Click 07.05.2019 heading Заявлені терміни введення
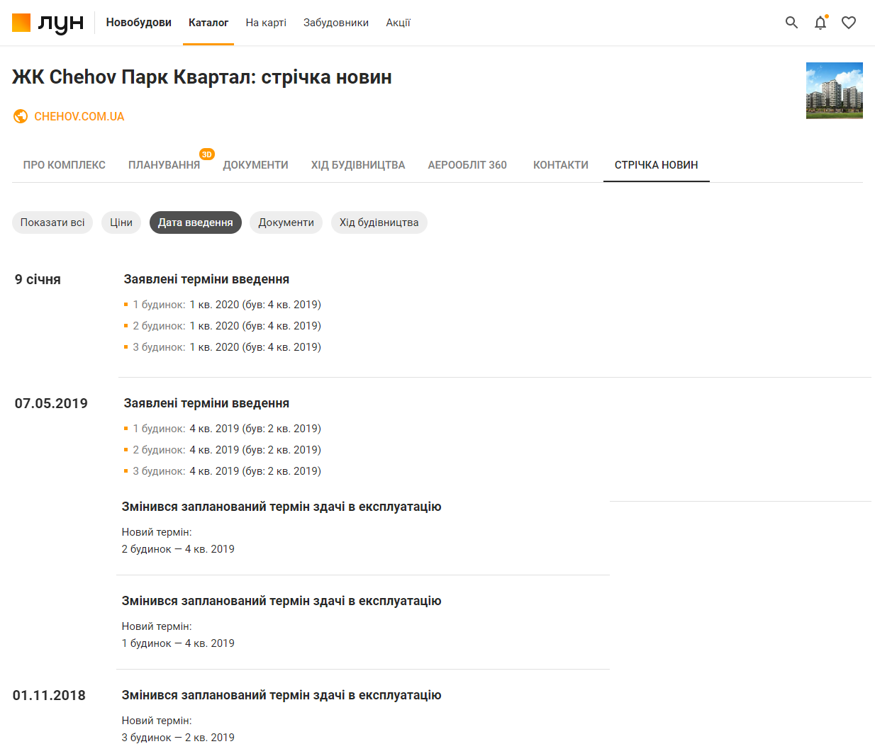 tap(206, 403)
